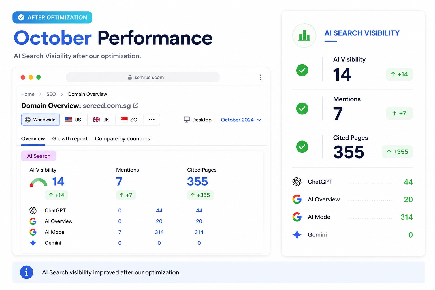This screenshot has height=290, width=435.
Task: Open the October 2024 date dropdown
Action: (241, 120)
